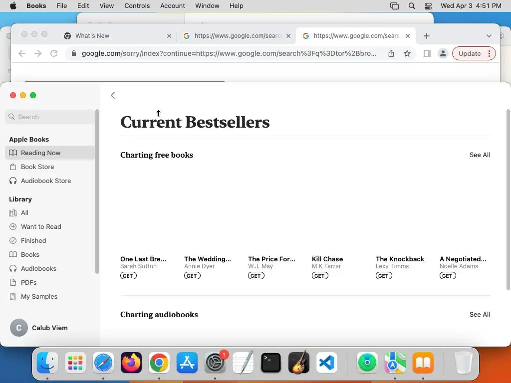511x383 pixels.
Task: Open the Window menu
Action: (207, 6)
